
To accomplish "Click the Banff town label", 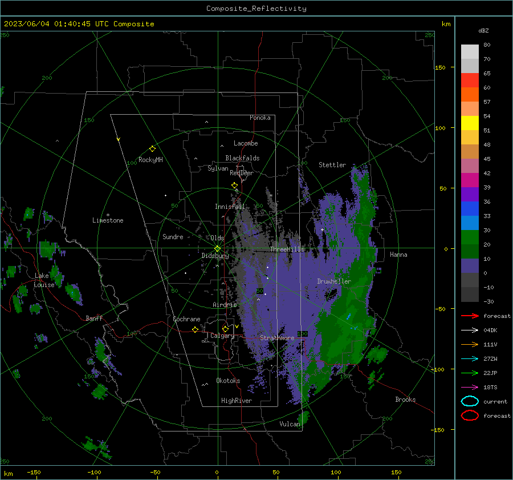I will click(94, 318).
